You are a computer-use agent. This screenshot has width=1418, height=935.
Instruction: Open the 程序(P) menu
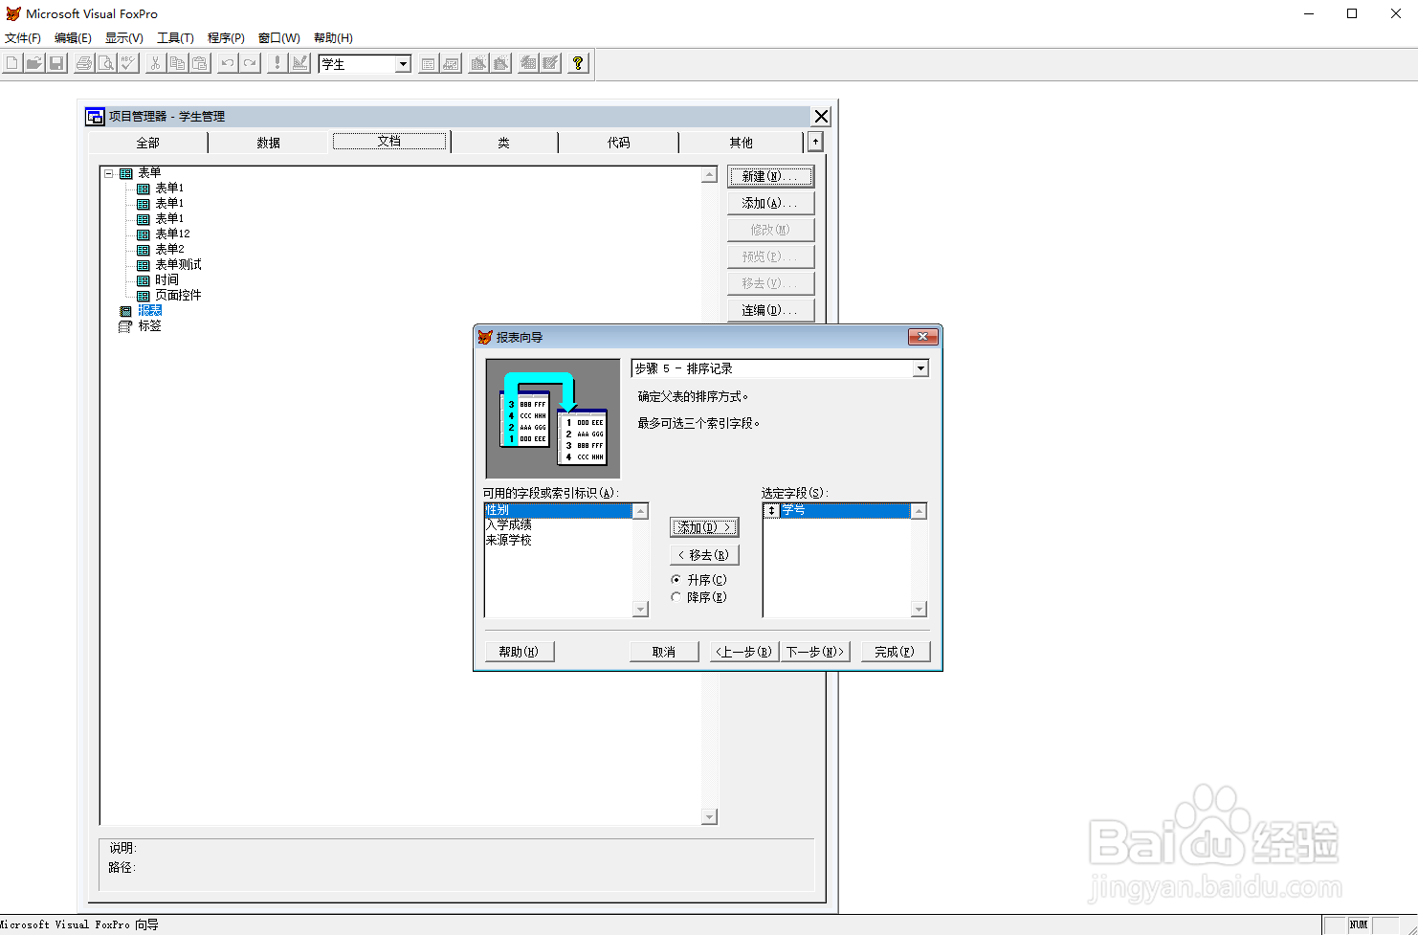[x=226, y=38]
